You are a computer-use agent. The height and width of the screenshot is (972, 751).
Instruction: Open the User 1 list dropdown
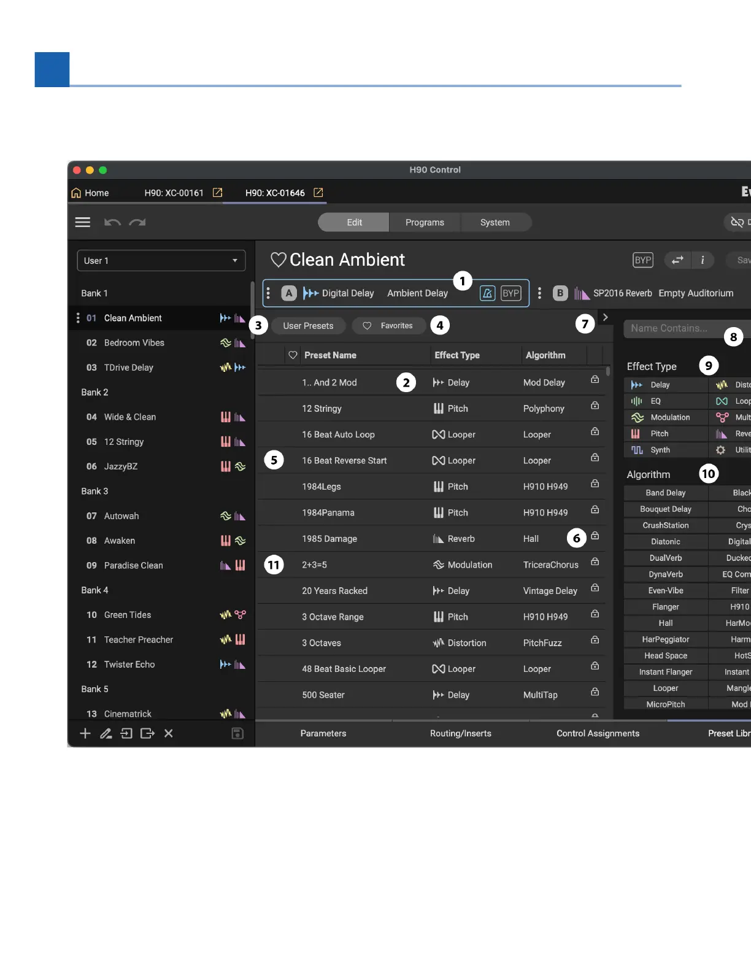161,261
